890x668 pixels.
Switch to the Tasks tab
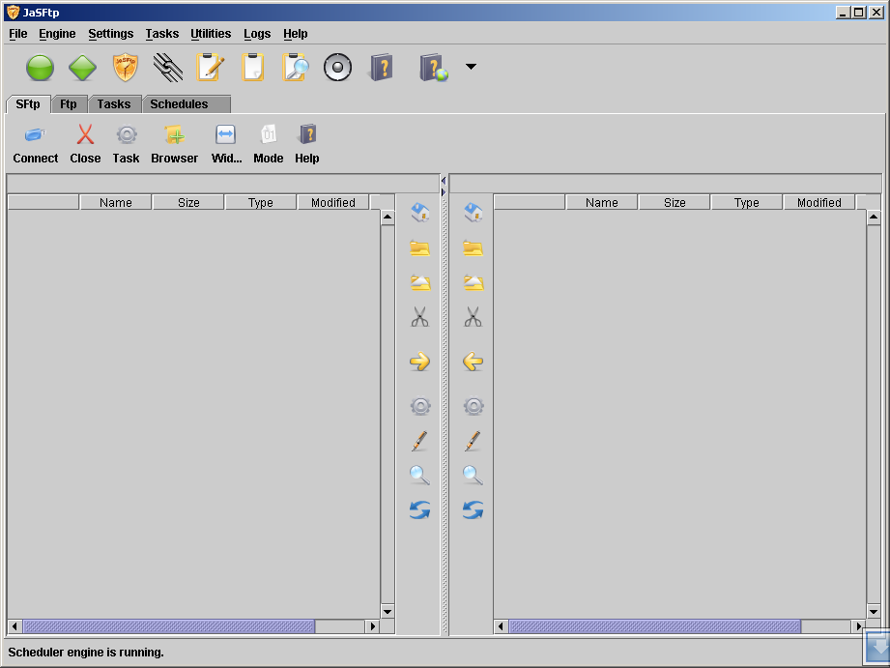(113, 104)
